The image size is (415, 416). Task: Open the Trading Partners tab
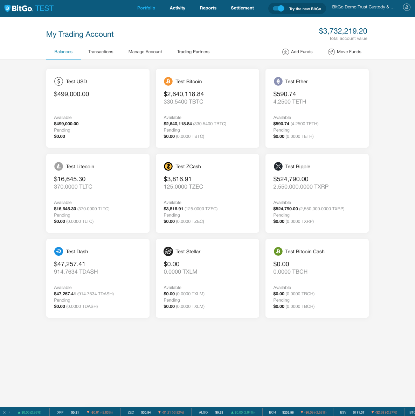tap(193, 52)
